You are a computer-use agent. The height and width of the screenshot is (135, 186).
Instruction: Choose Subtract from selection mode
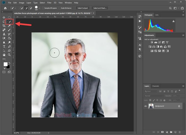point(31,8)
